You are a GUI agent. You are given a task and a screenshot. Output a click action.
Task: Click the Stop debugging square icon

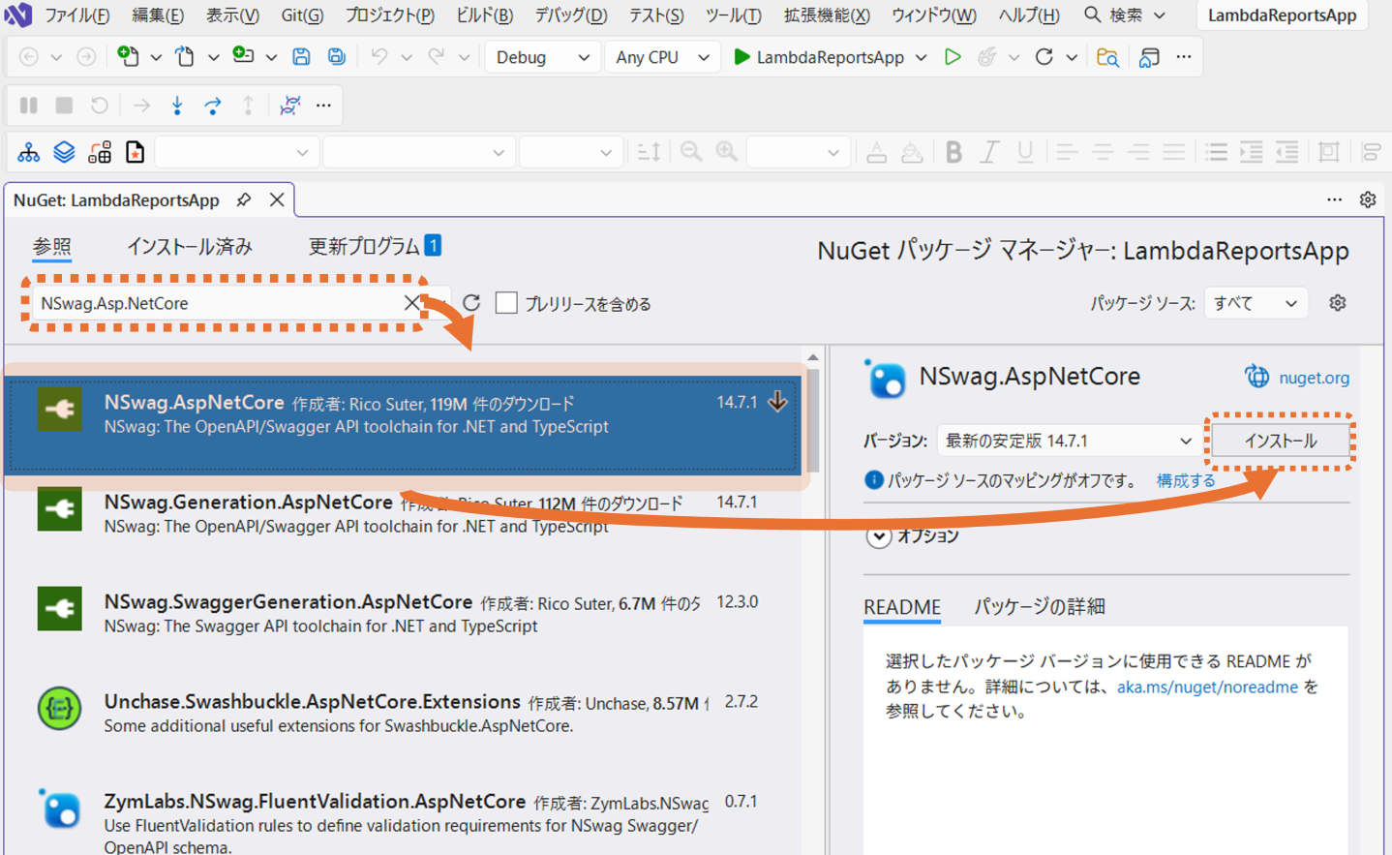(x=64, y=105)
